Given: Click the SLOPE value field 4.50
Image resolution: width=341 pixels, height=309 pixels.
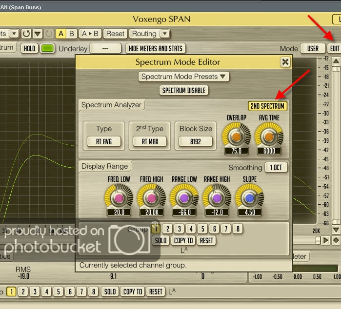Looking at the screenshot, I should (x=250, y=212).
